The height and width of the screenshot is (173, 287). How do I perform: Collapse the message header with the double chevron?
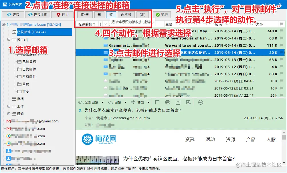coord(80,110)
